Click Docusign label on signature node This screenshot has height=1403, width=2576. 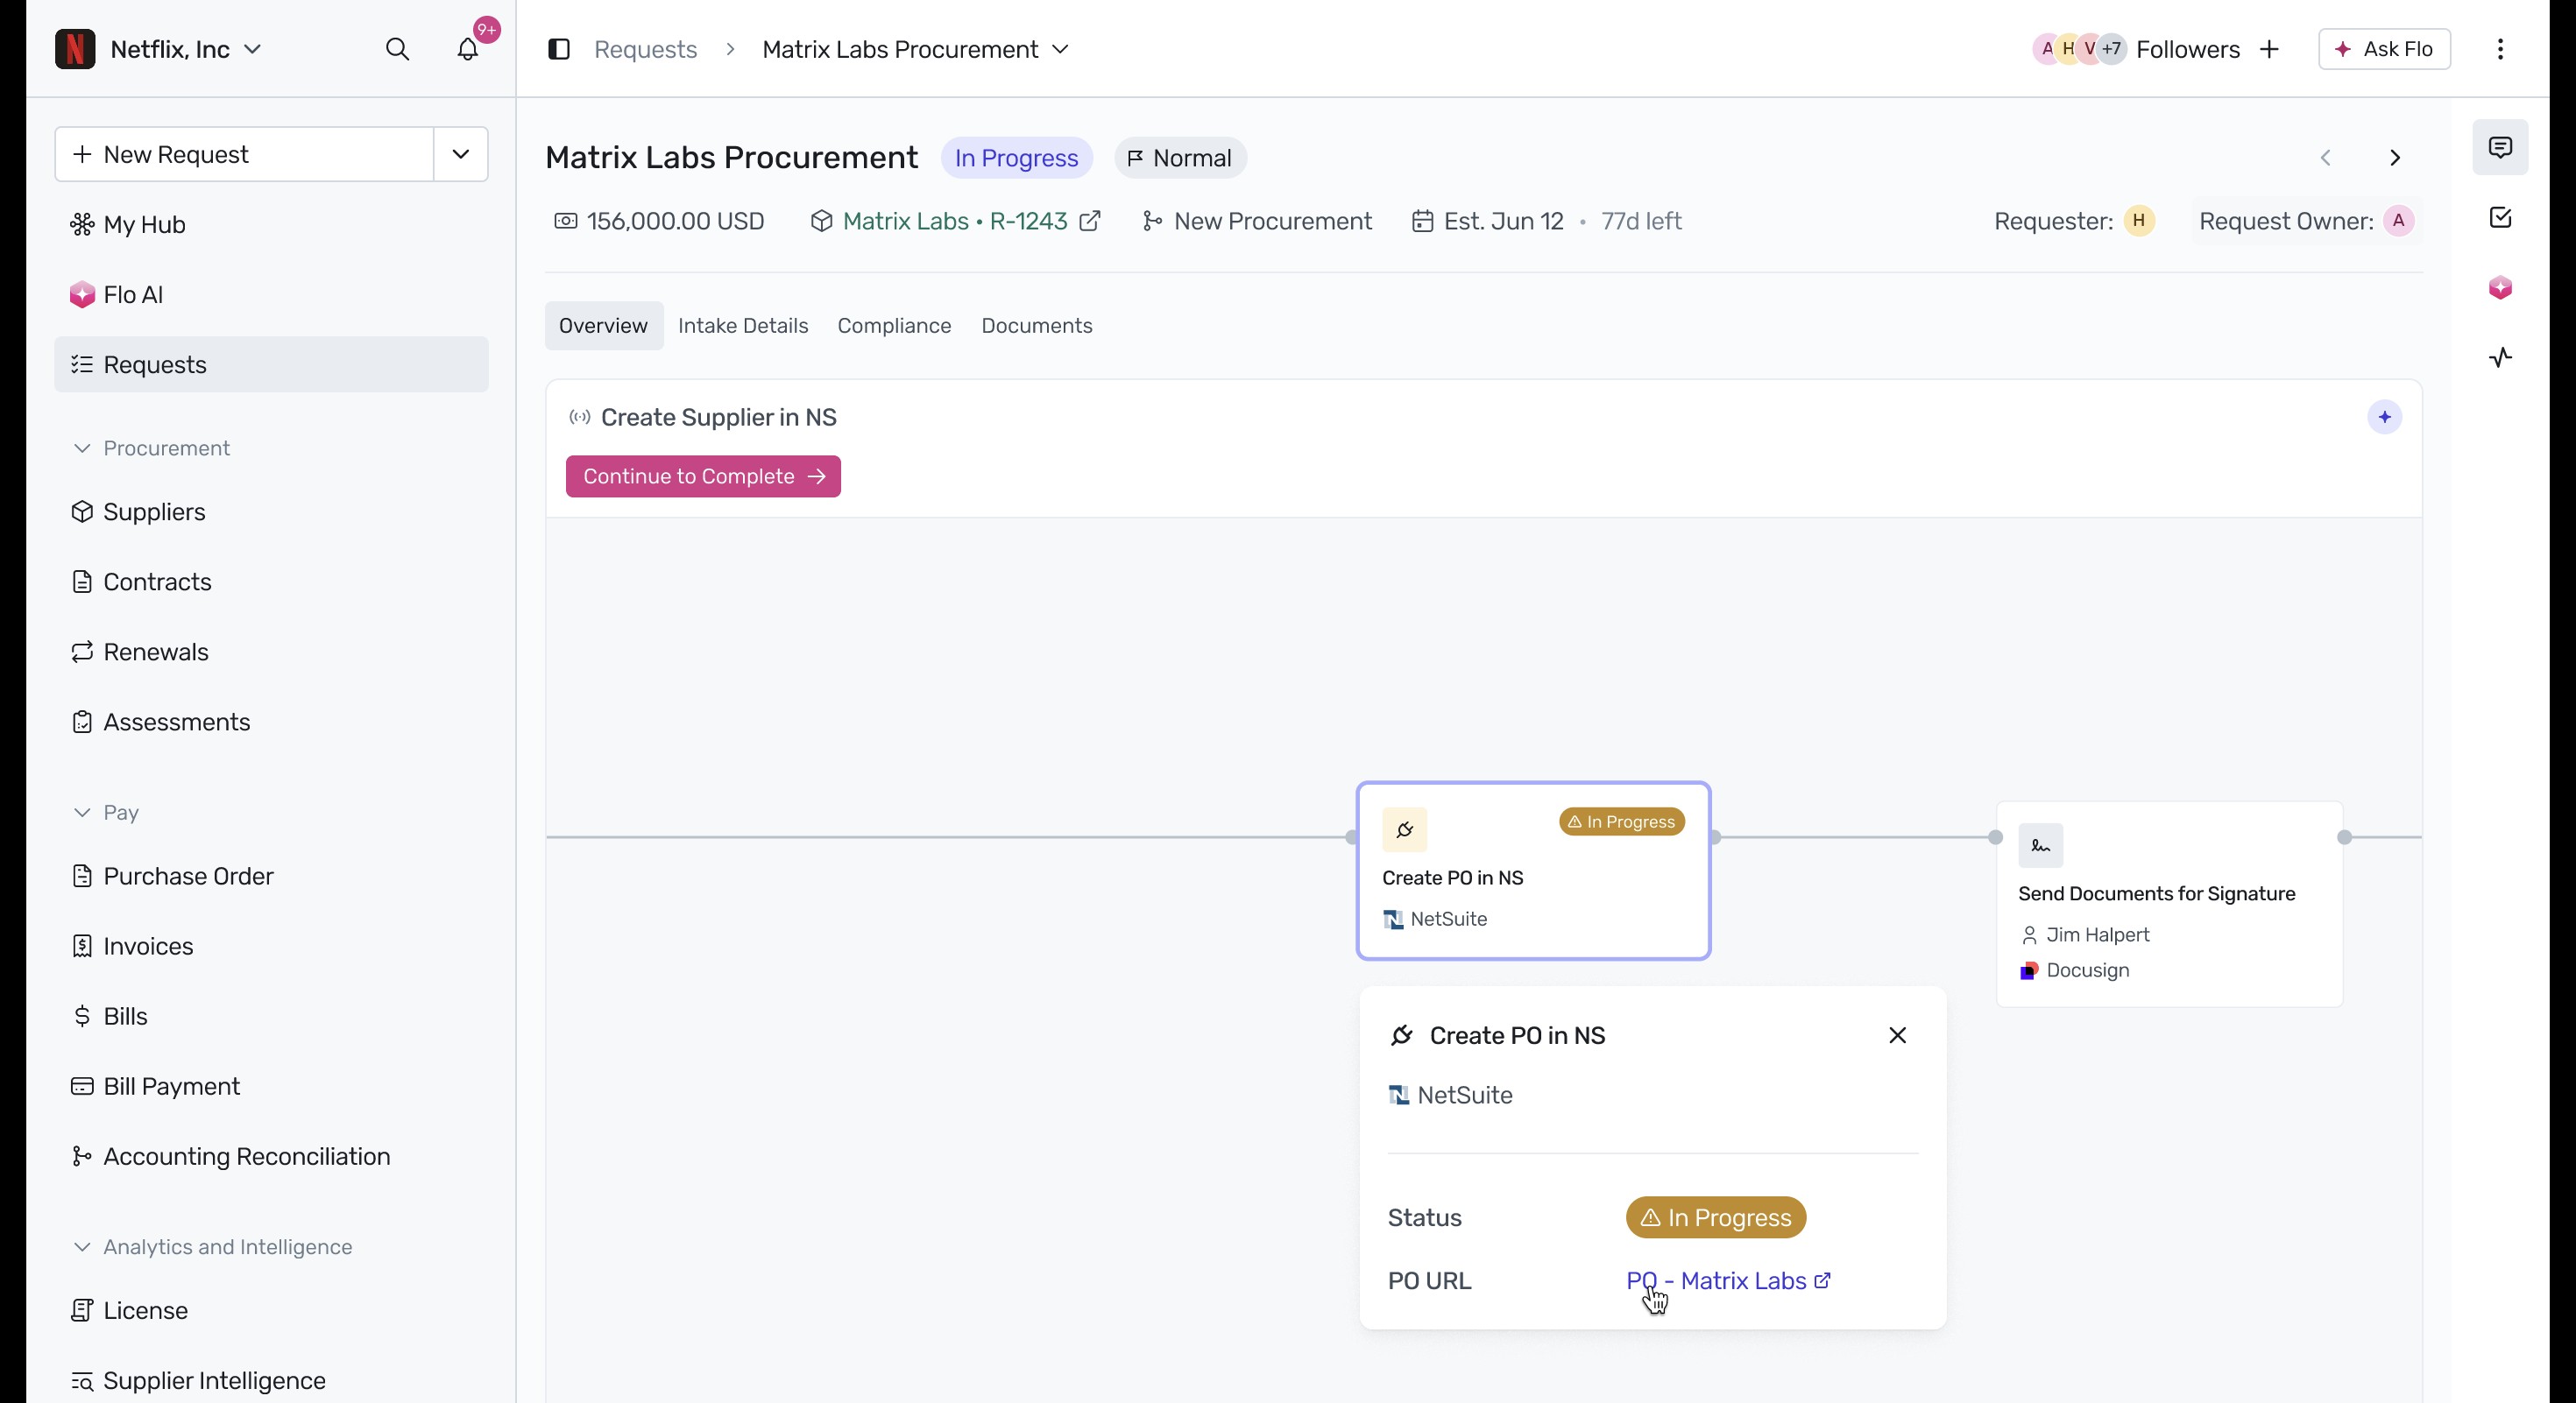pyautogui.click(x=2087, y=970)
